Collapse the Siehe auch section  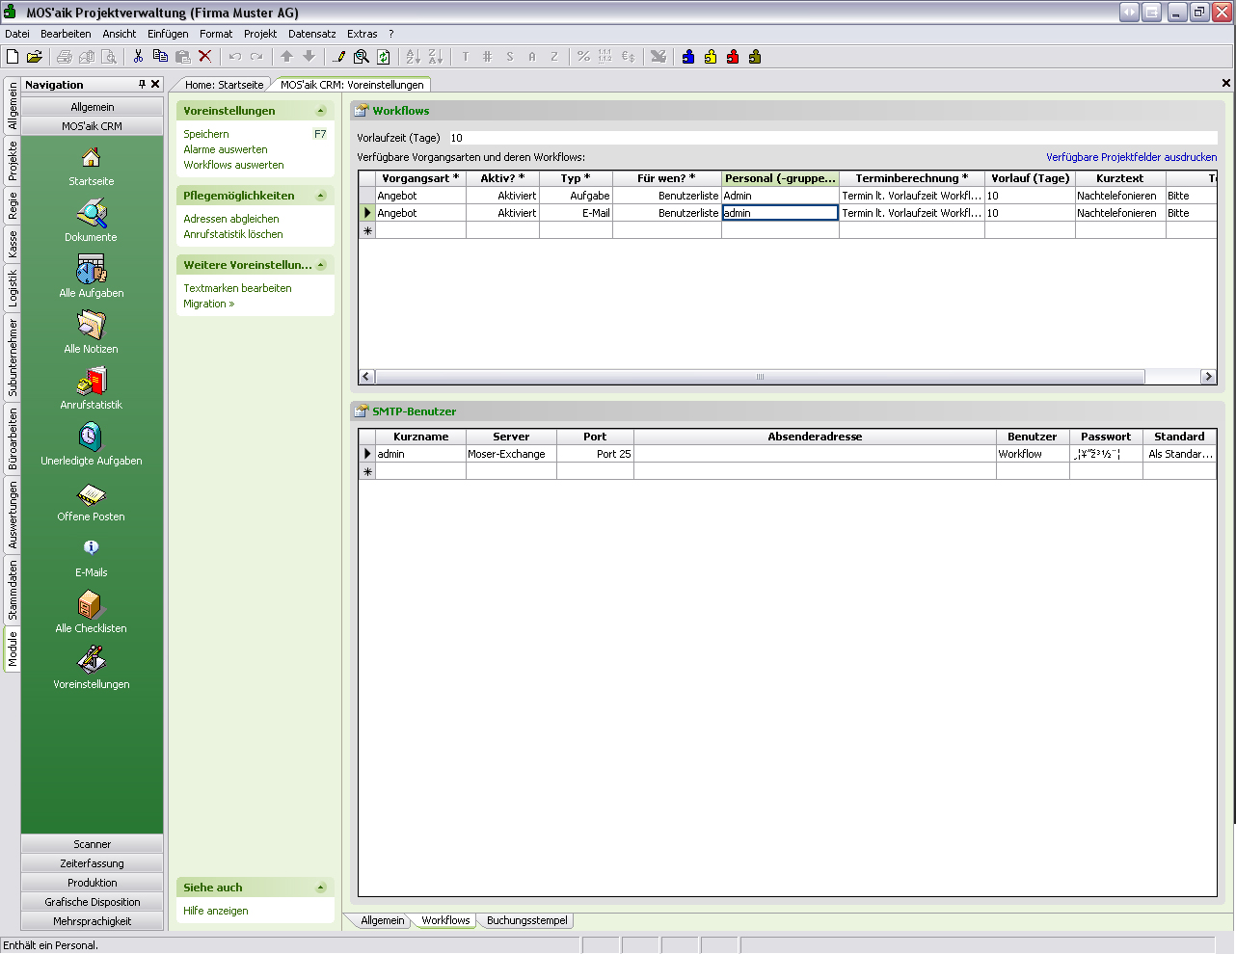(x=321, y=888)
